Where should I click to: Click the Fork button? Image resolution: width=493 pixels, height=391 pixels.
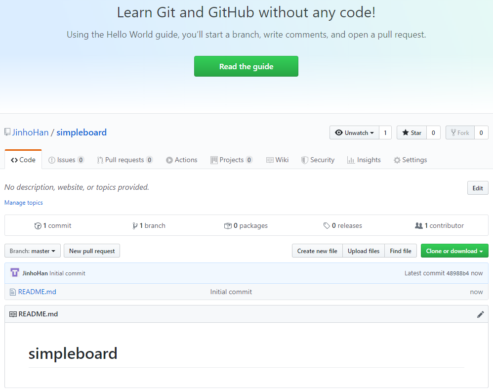[x=460, y=133]
